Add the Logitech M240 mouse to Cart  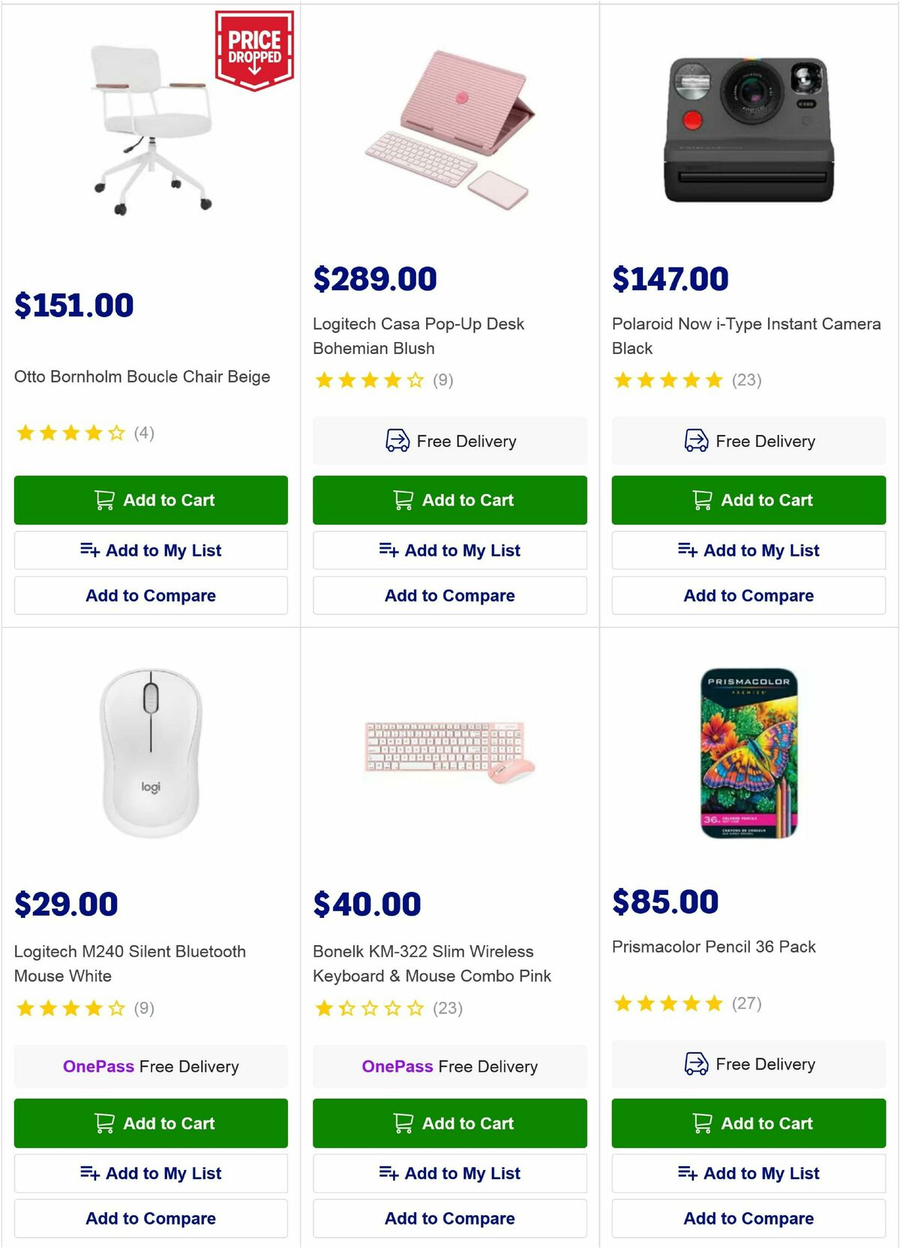coord(150,1123)
